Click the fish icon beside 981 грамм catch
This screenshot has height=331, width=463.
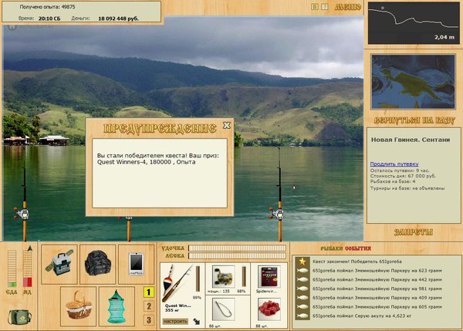pyautogui.click(x=302, y=289)
